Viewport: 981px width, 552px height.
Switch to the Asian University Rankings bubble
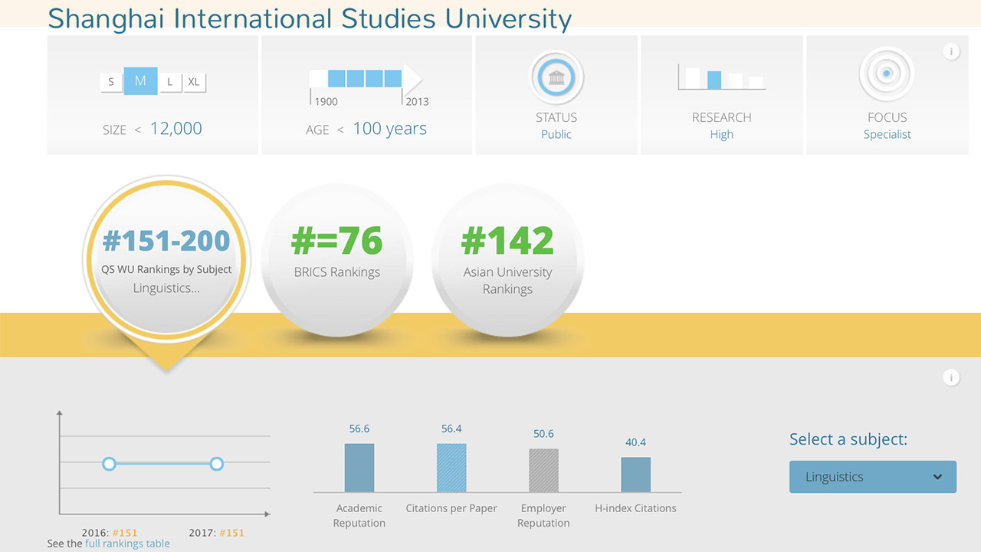[507, 257]
